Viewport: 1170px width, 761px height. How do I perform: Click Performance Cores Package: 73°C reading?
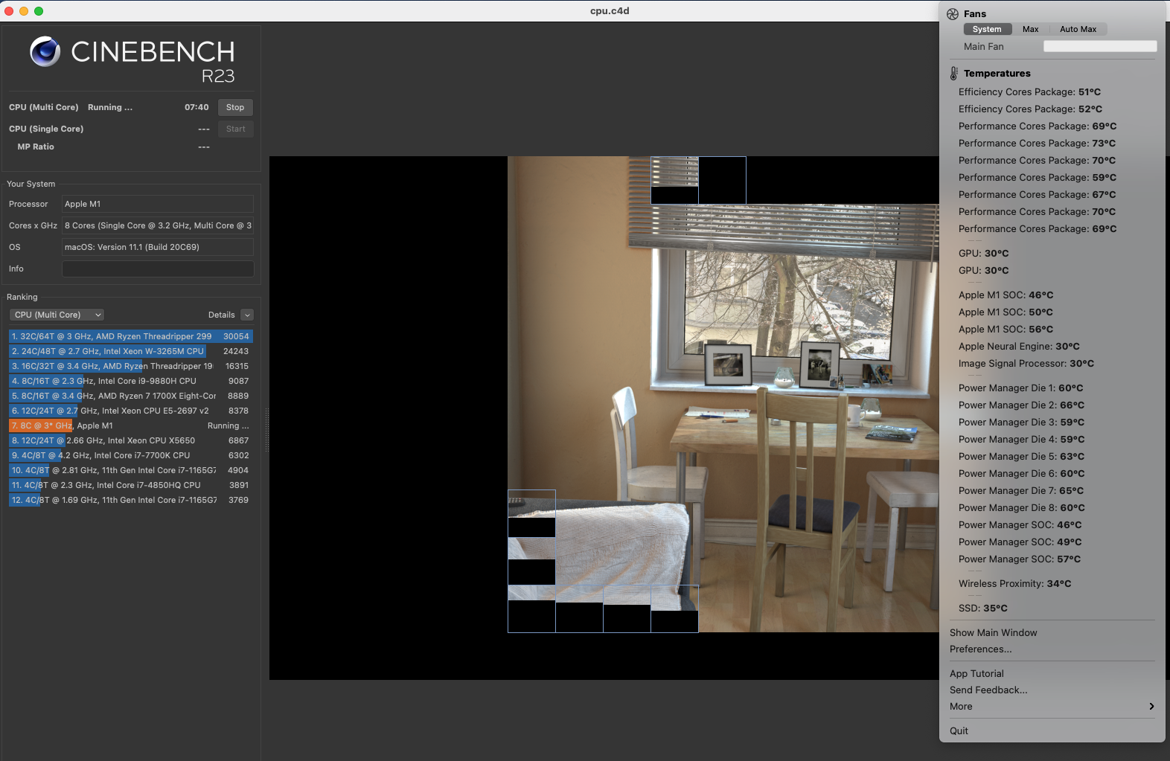(x=1037, y=143)
